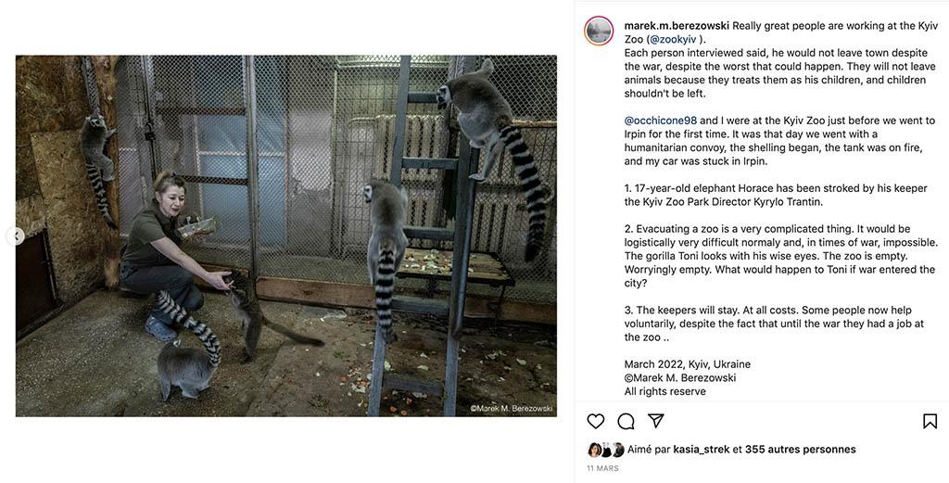The image size is (949, 483).
Task: Open kasia_strek liker profile
Action: coord(702,450)
